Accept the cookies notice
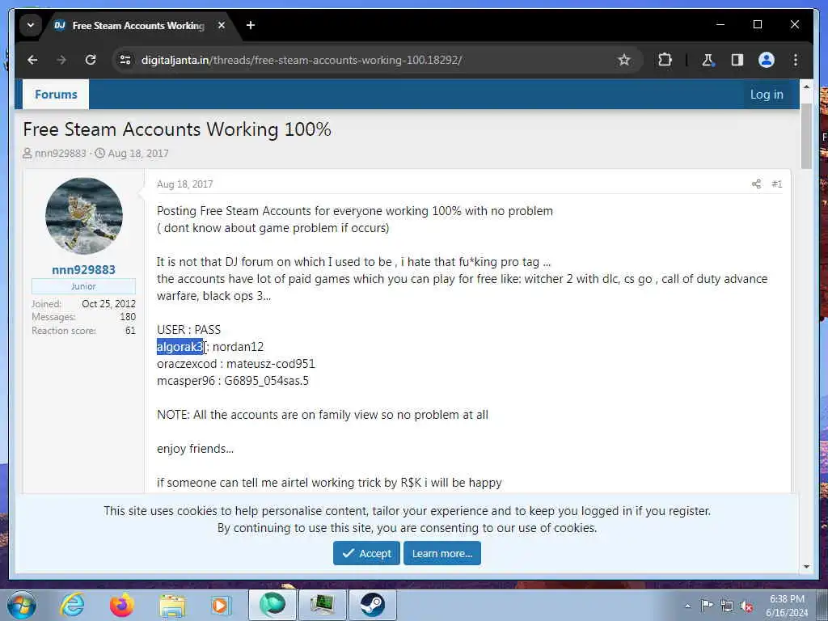The image size is (828, 621). [x=366, y=553]
